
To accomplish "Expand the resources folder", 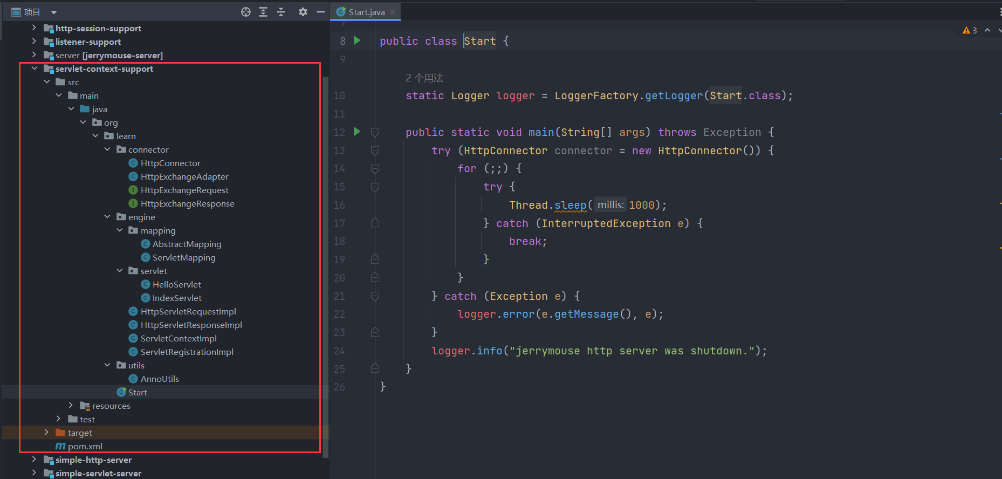I will pyautogui.click(x=71, y=405).
